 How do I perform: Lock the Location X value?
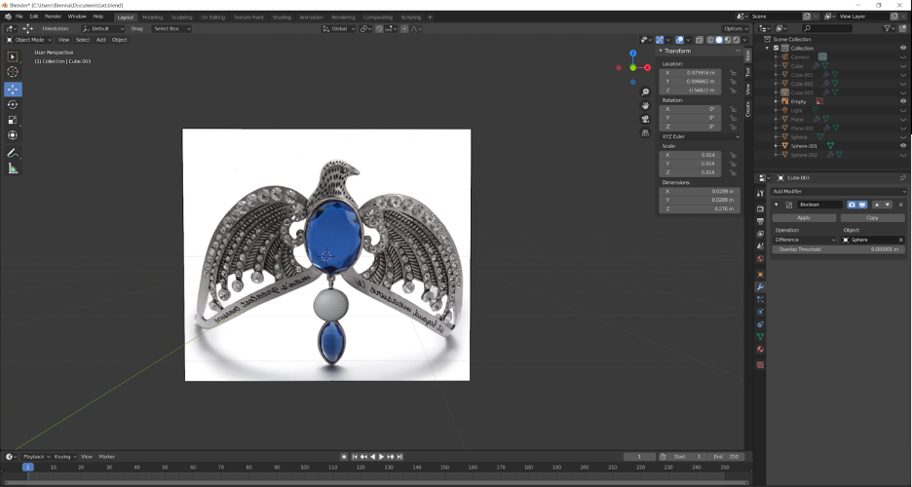click(x=733, y=73)
